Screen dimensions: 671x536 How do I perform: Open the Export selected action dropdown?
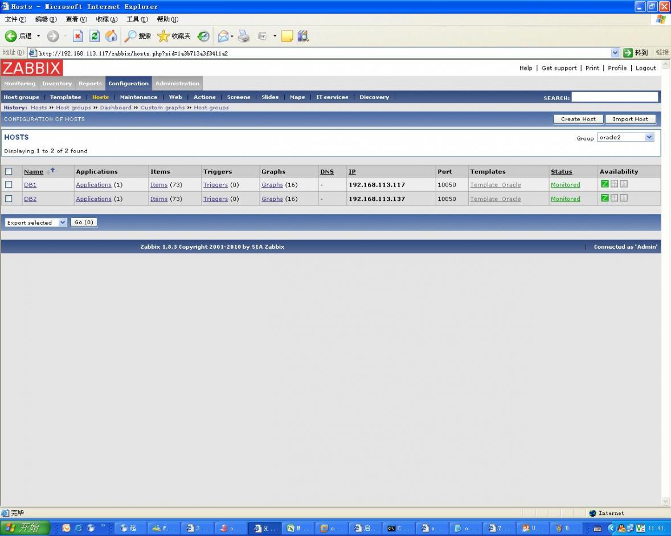pos(36,222)
